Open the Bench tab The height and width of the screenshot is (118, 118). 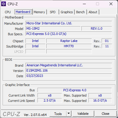click(81, 12)
